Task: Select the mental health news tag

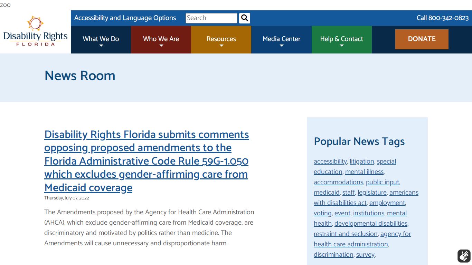Action: point(360,218)
